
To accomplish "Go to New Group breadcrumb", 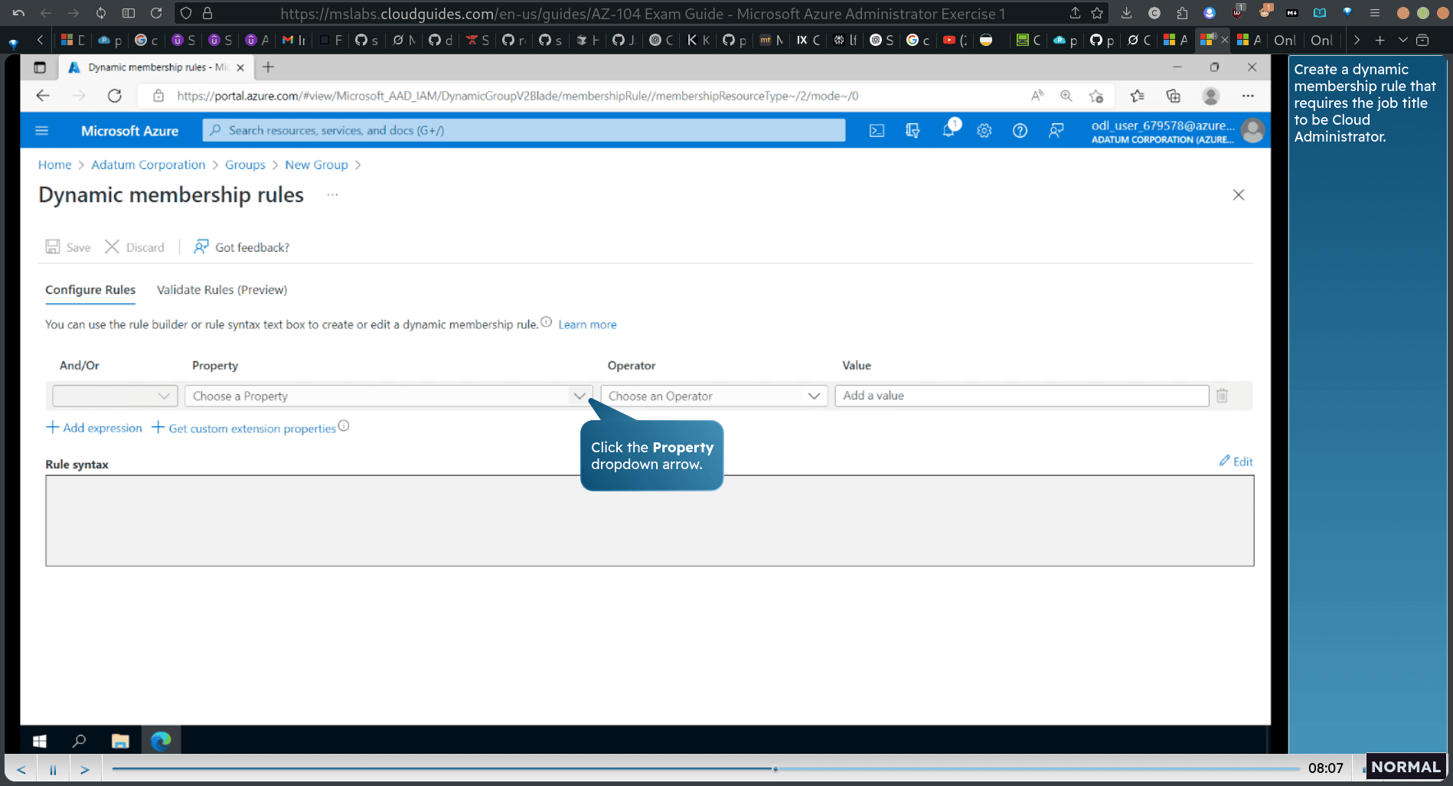I will tap(316, 165).
